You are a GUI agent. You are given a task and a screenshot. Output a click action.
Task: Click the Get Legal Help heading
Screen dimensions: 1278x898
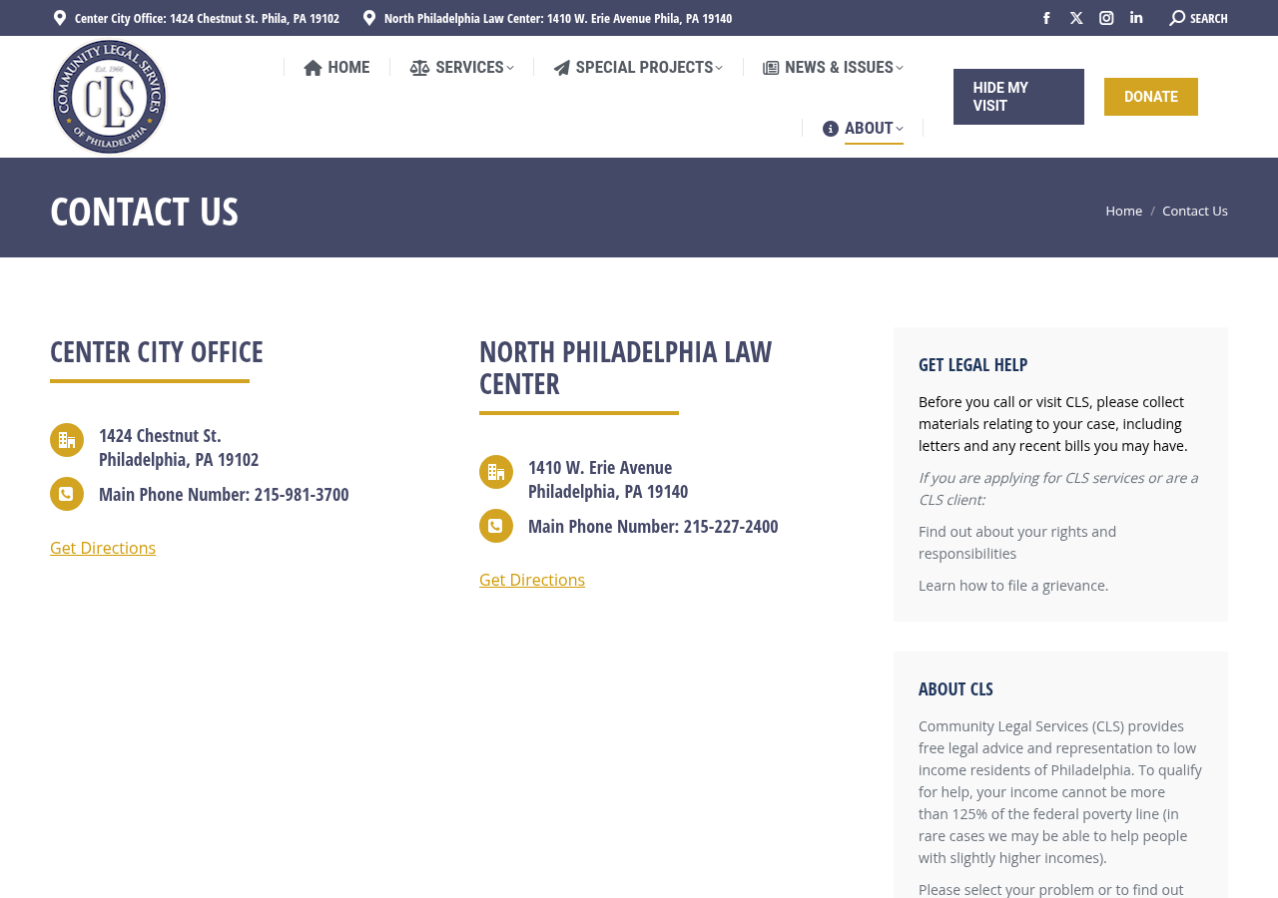click(x=973, y=364)
